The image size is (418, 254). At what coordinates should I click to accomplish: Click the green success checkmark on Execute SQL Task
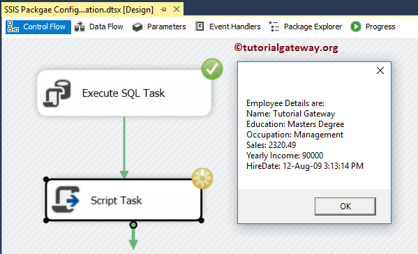[x=212, y=69]
